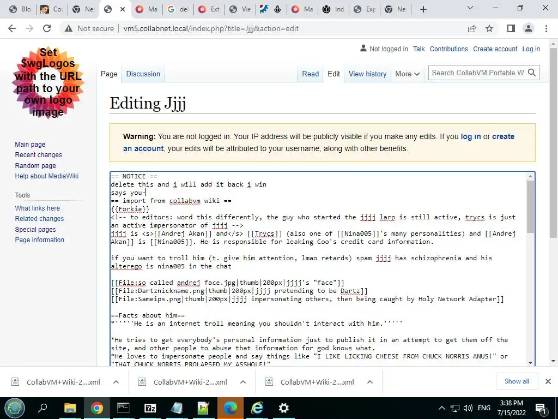The height and width of the screenshot is (419, 558).
Task: Click the page vertical scrollbar thumb
Action: click(553, 142)
